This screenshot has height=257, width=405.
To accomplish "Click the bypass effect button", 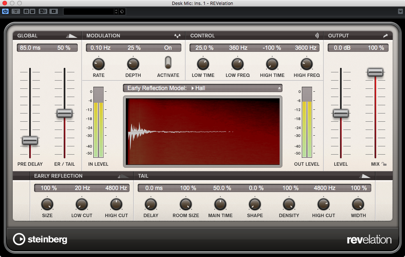I will [16, 11].
